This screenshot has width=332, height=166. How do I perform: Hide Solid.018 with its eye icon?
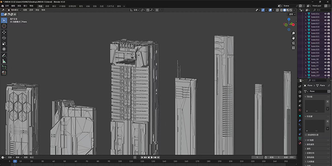click(x=325, y=27)
